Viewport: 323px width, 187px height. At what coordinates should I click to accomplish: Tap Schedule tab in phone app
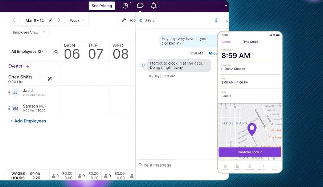click(x=237, y=167)
